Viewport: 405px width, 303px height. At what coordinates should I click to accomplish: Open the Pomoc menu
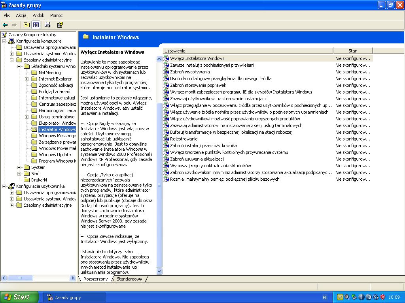tap(56, 15)
